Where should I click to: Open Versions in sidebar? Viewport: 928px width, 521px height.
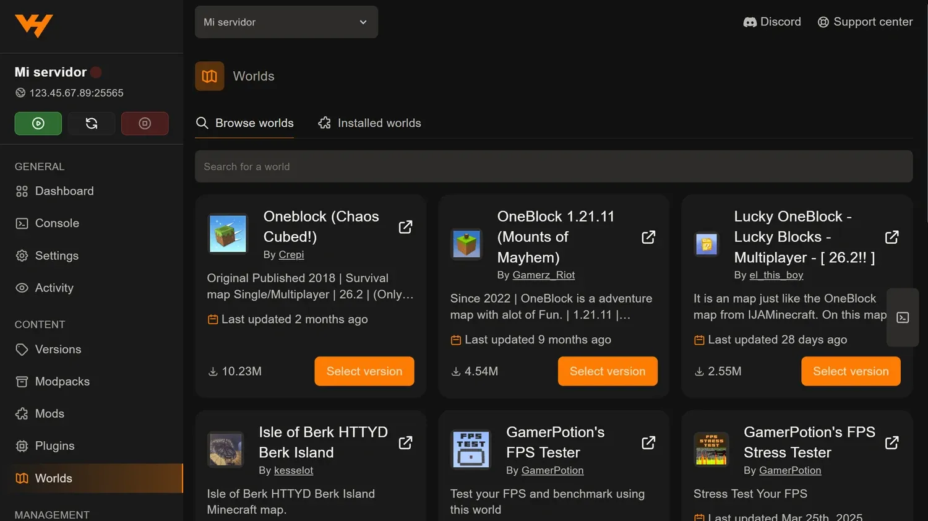pos(92,350)
